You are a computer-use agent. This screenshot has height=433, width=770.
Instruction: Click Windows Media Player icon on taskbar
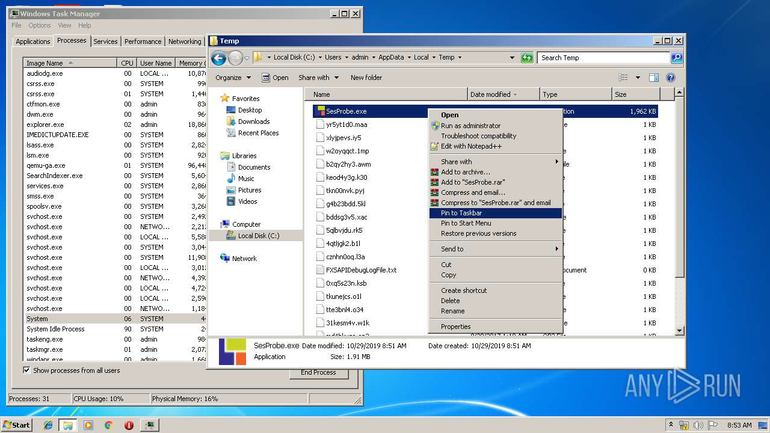point(88,425)
